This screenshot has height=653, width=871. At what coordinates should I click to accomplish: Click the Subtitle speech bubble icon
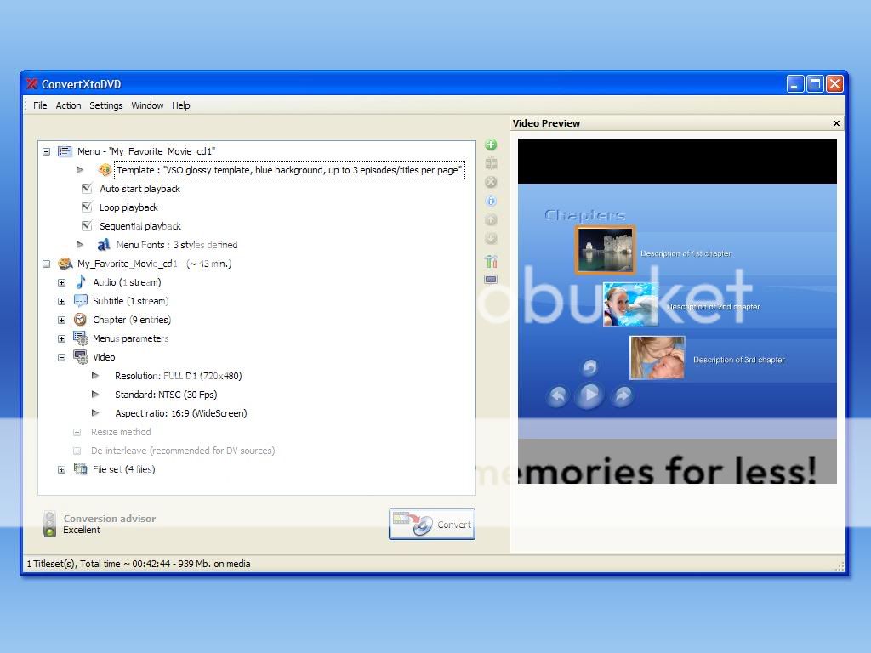pyautogui.click(x=81, y=301)
